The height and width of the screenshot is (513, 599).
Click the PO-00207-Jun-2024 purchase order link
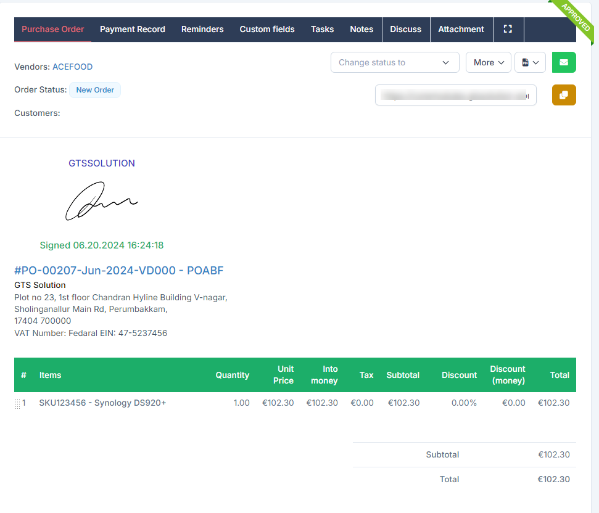pos(118,270)
